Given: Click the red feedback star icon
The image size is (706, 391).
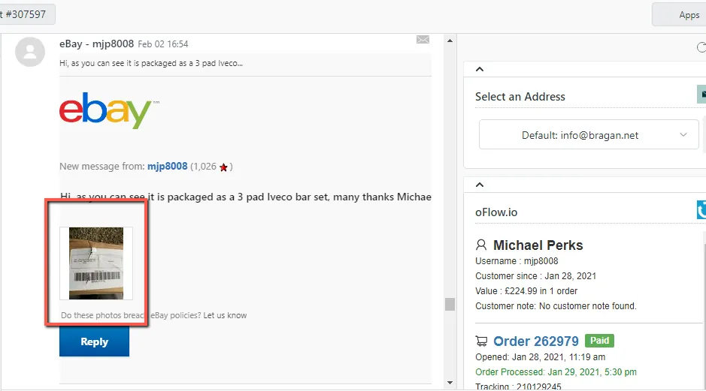Looking at the screenshot, I should coord(223,167).
